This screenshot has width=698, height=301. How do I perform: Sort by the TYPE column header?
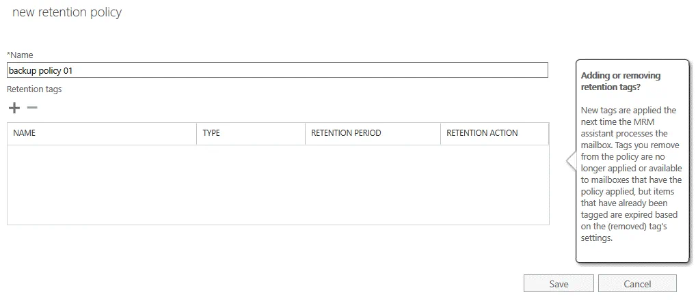(x=211, y=133)
